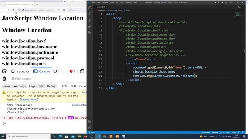Image resolution: width=248 pixels, height=139 pixels.
Task: Bookmark this page with the star icon
Action: (x=64, y=10)
